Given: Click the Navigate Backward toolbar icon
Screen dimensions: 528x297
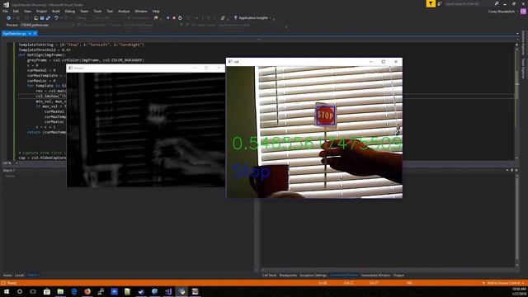Looking at the screenshot, I should pyautogui.click(x=9, y=18).
